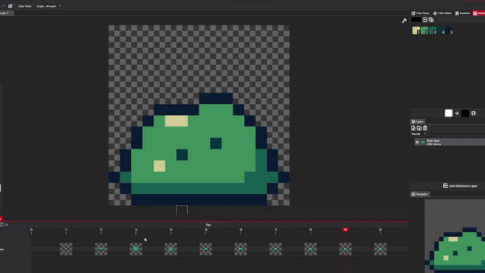Open the Layers panel tab
This screenshot has width=485, height=273.
click(x=418, y=121)
